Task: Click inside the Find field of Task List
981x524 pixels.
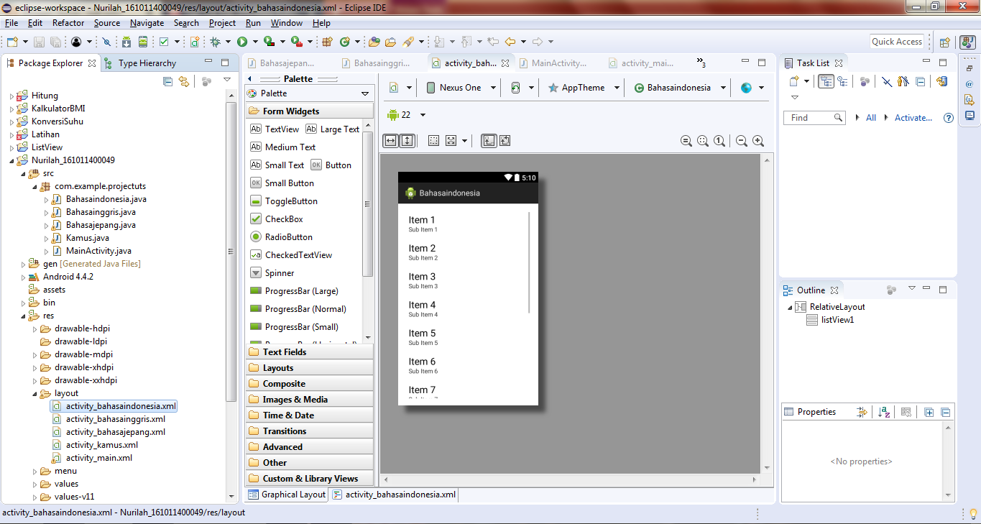Action: pos(809,117)
